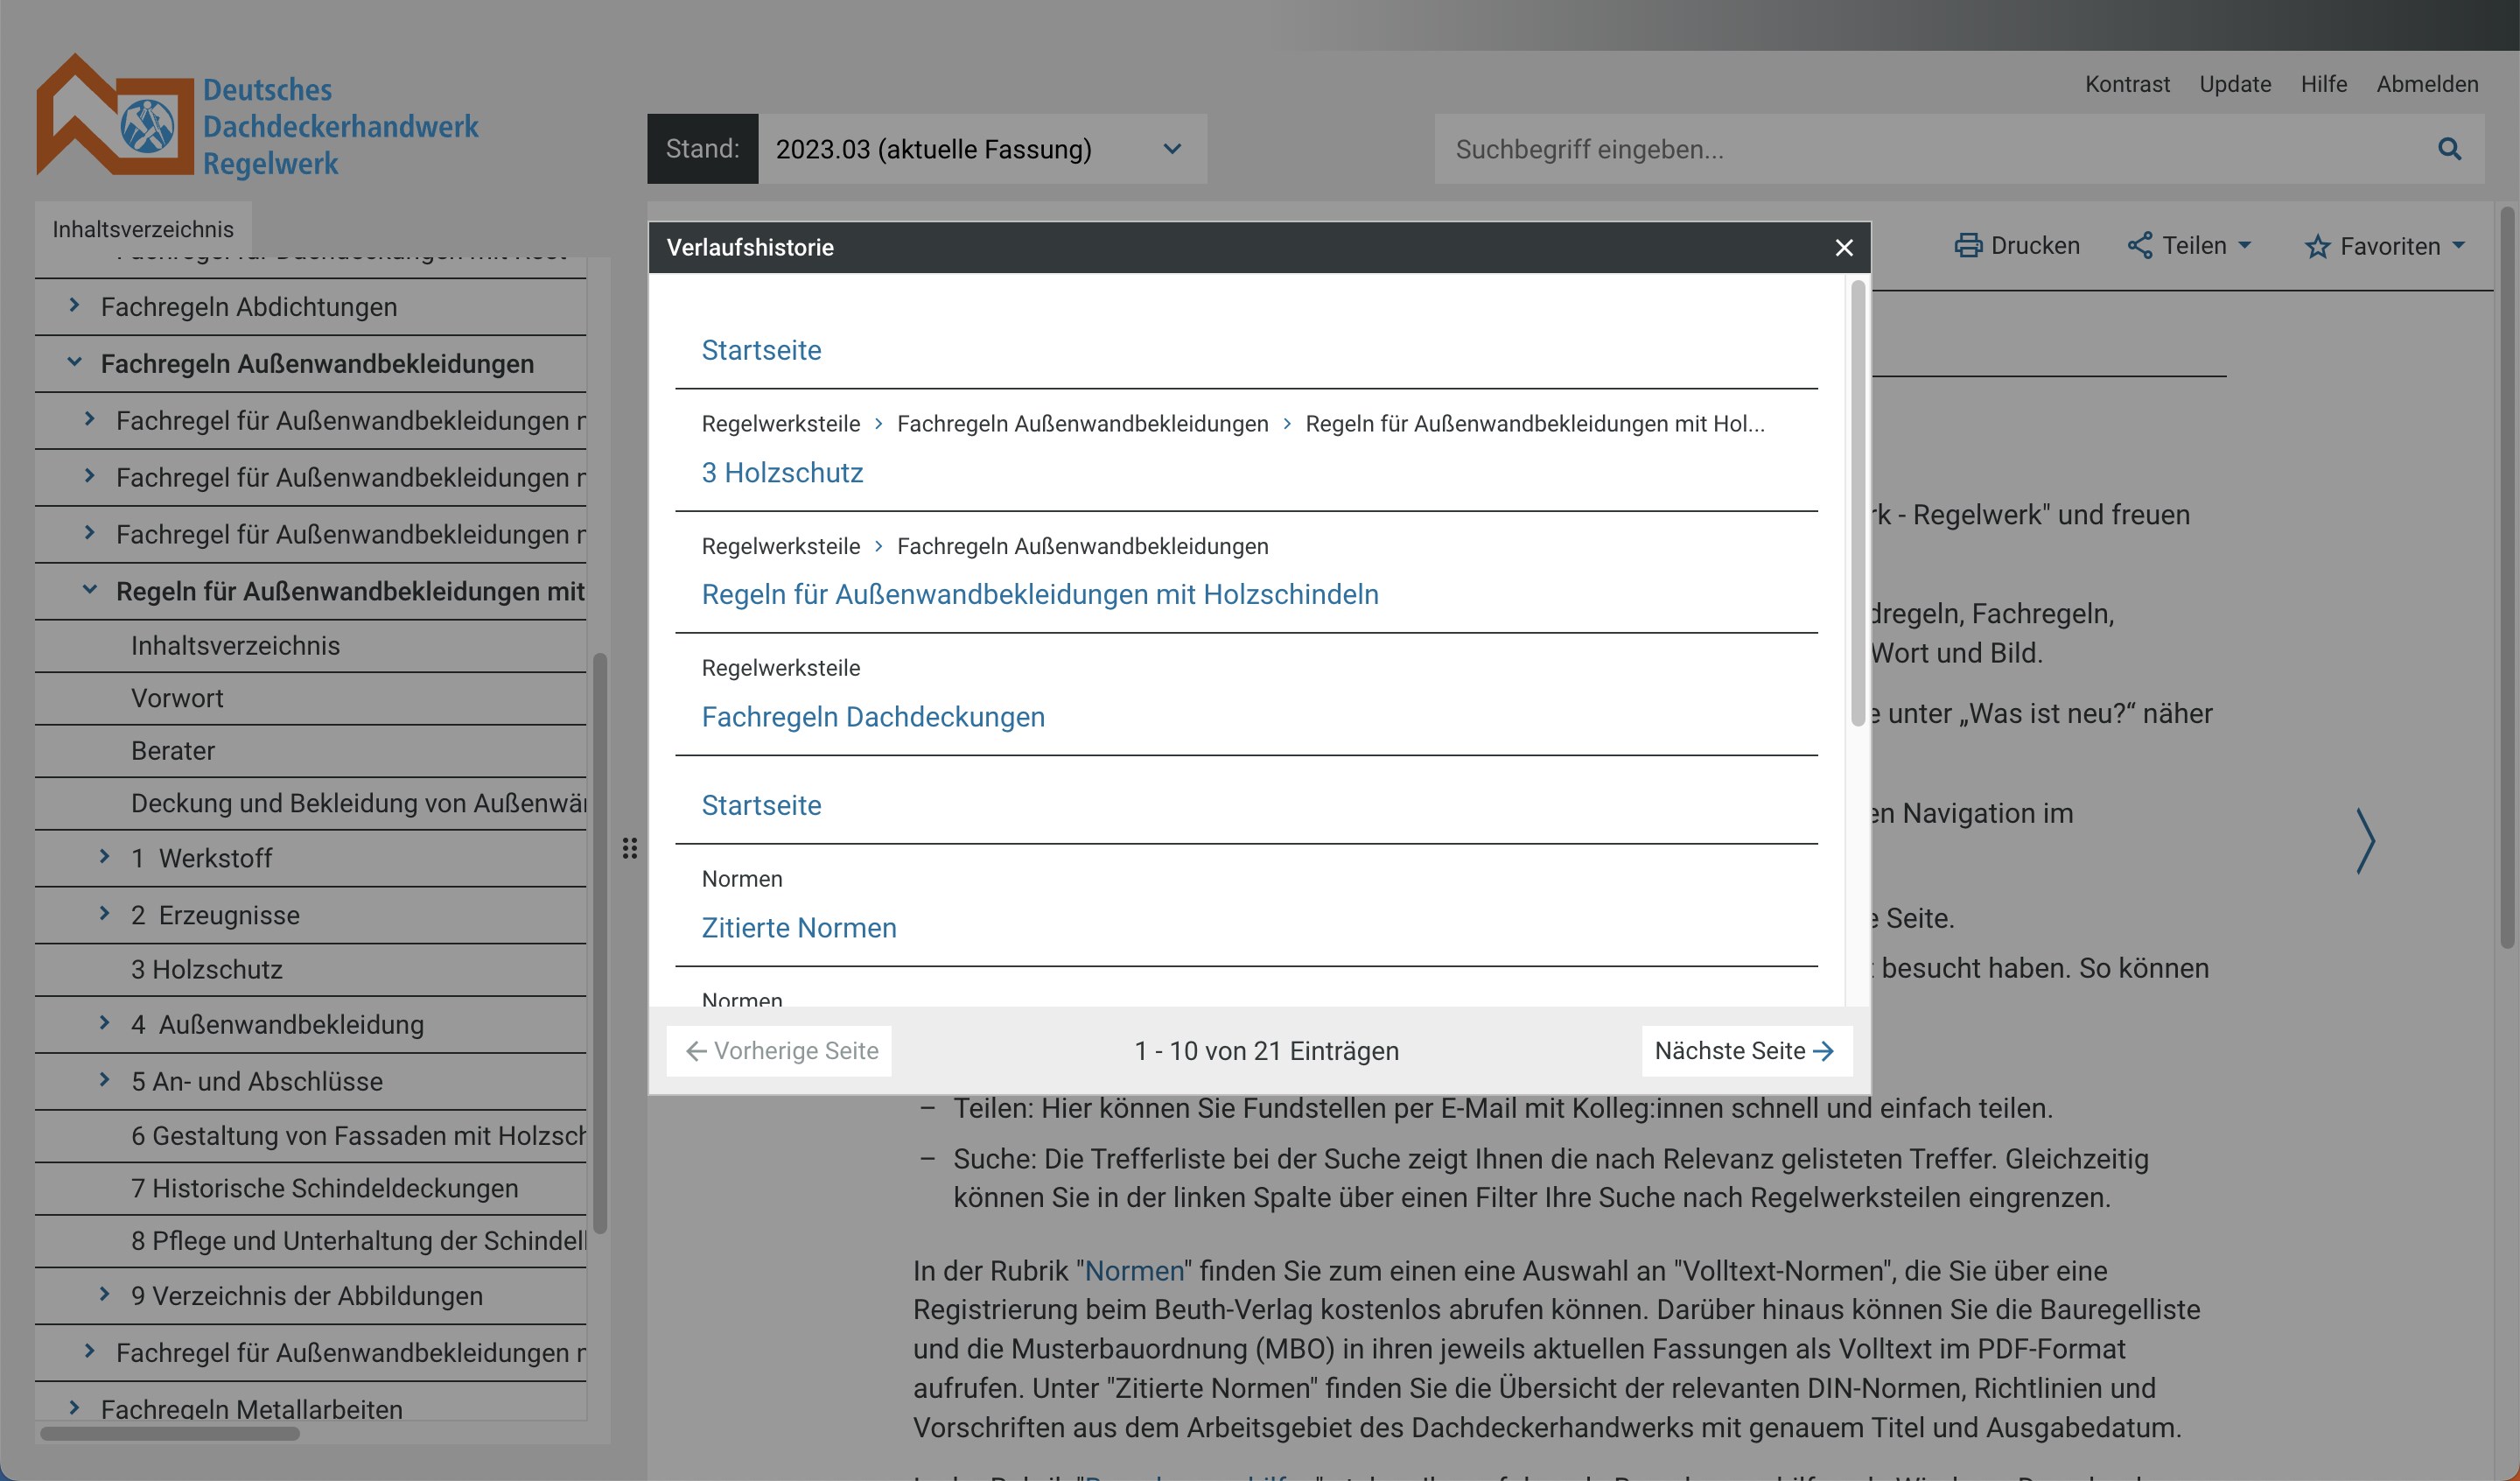Toggle Kontrast mode in top menu
Screen dimensions: 2520x1481
[x=2126, y=84]
